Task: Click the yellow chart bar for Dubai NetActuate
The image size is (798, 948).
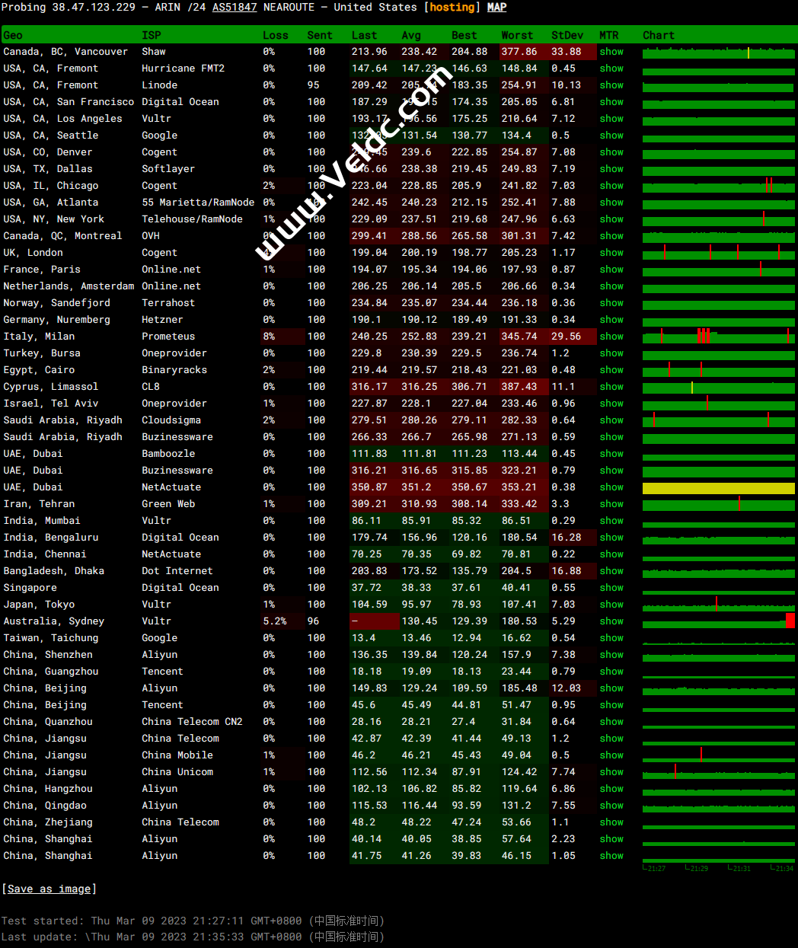Action: tap(718, 488)
